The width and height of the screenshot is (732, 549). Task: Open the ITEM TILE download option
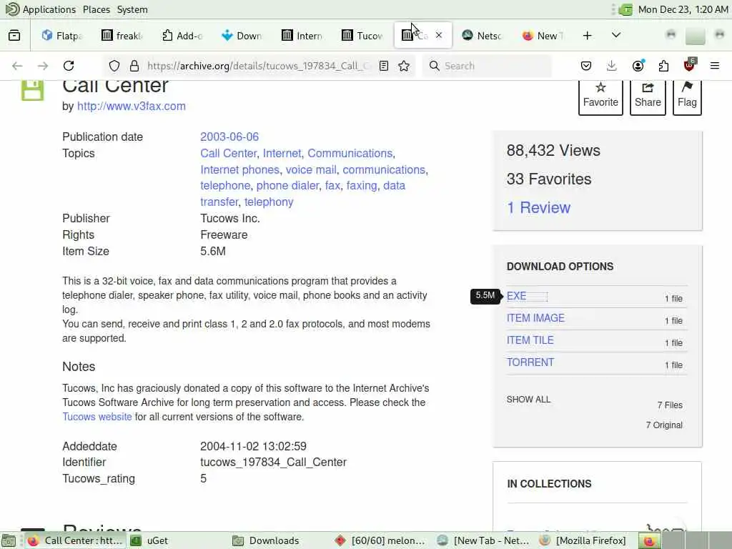pyautogui.click(x=530, y=340)
